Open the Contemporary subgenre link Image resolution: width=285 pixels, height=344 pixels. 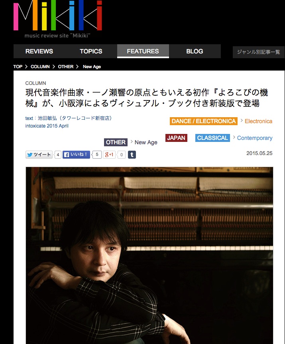255,138
